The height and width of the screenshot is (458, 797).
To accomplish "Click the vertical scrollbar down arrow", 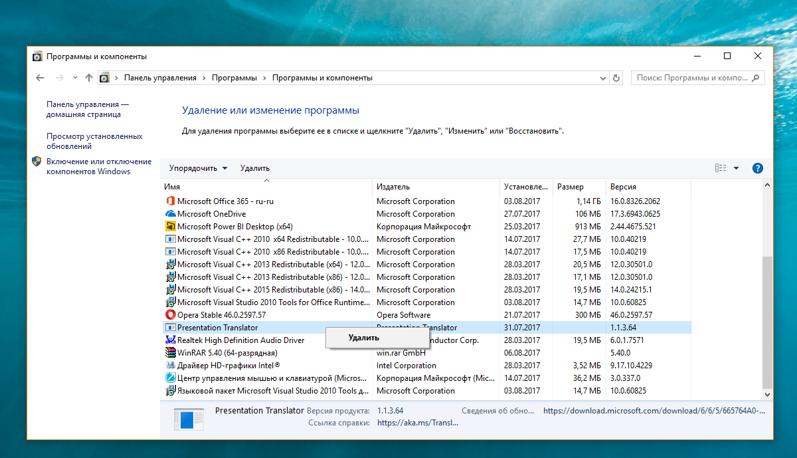I will [766, 395].
